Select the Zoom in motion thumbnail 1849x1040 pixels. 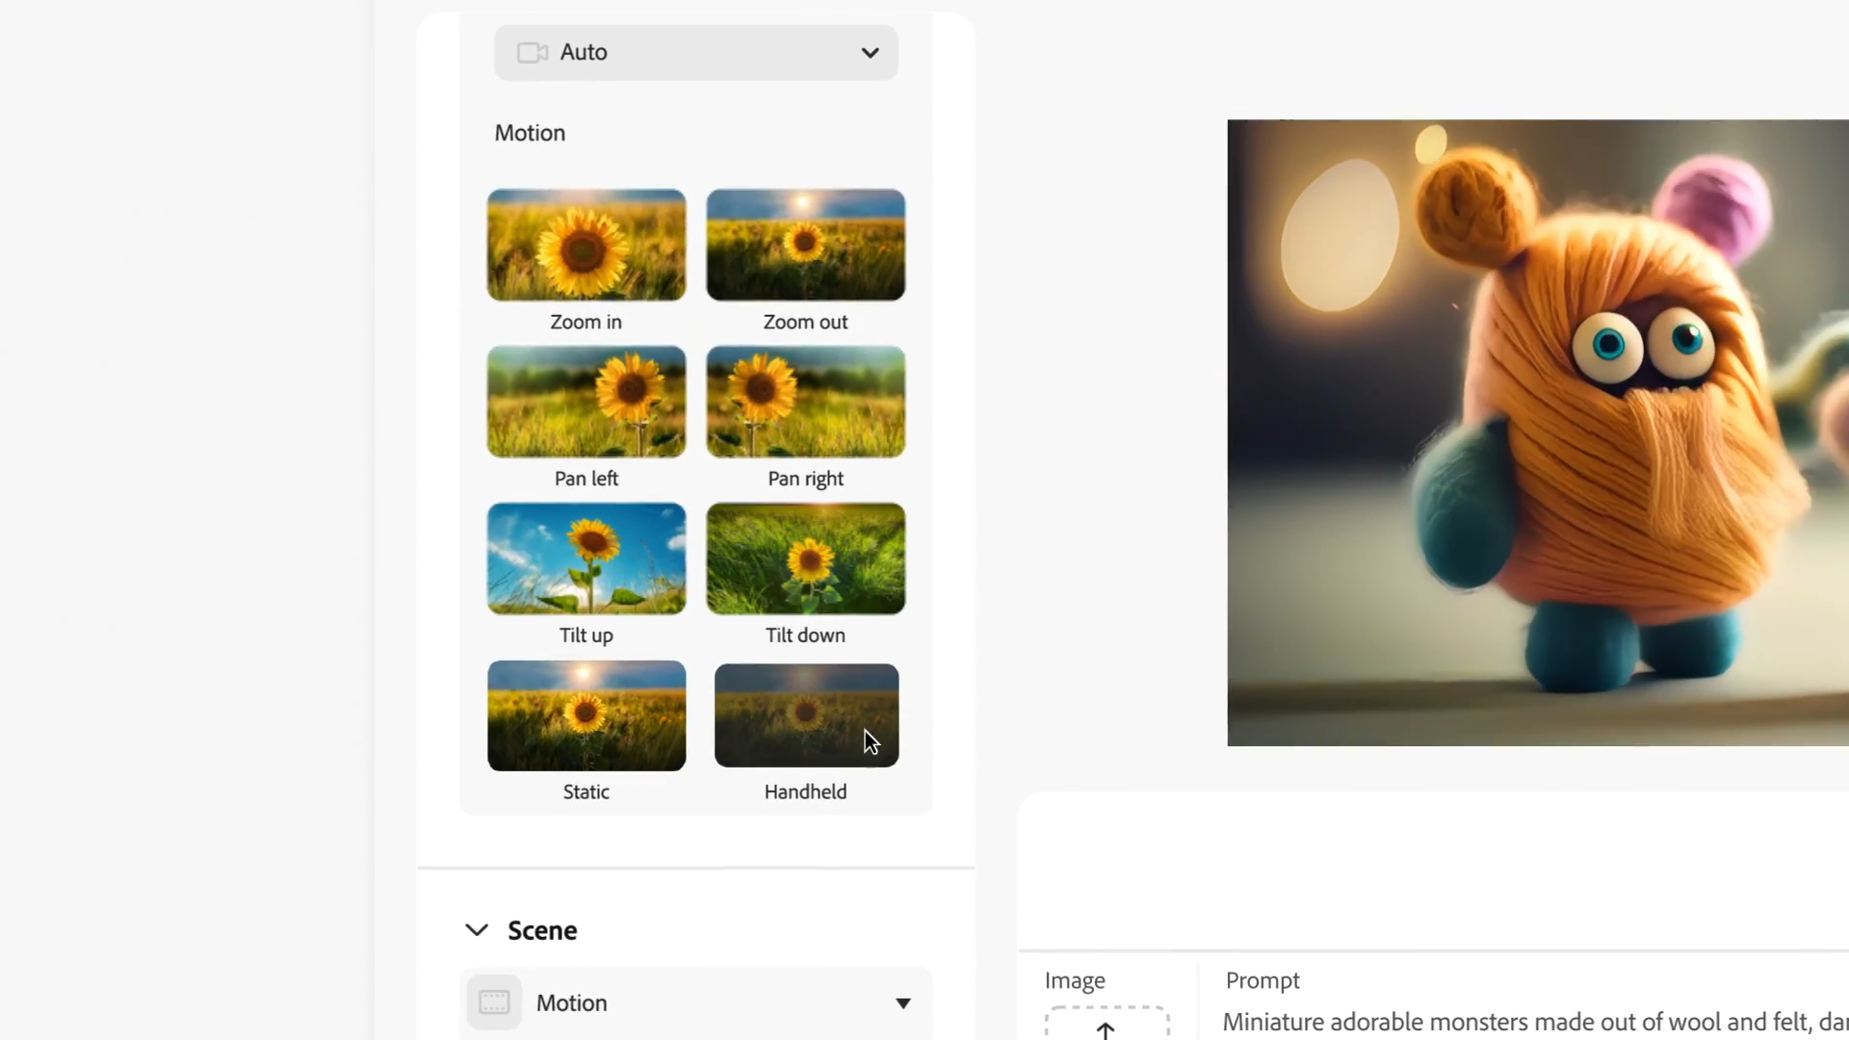click(586, 245)
